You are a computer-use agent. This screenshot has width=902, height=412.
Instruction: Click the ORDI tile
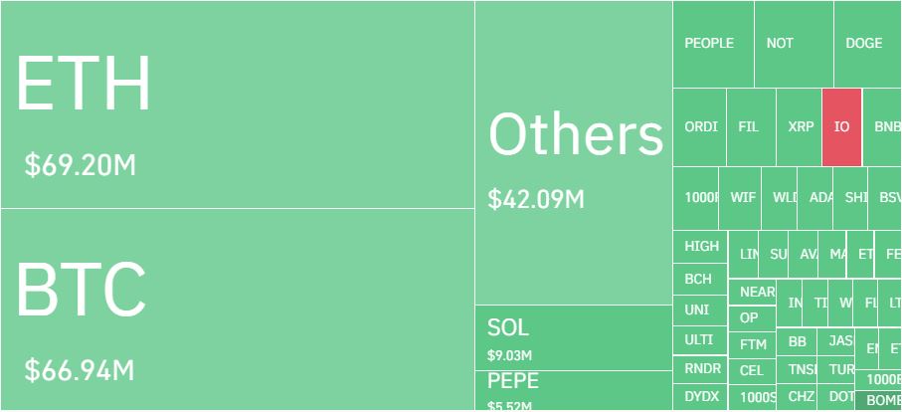[700, 127]
